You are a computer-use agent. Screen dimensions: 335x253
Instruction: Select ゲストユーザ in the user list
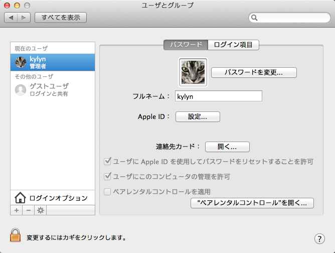[53, 90]
